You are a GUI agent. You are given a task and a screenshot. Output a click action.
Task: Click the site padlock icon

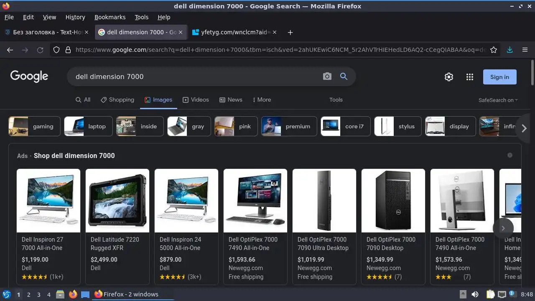(68, 50)
